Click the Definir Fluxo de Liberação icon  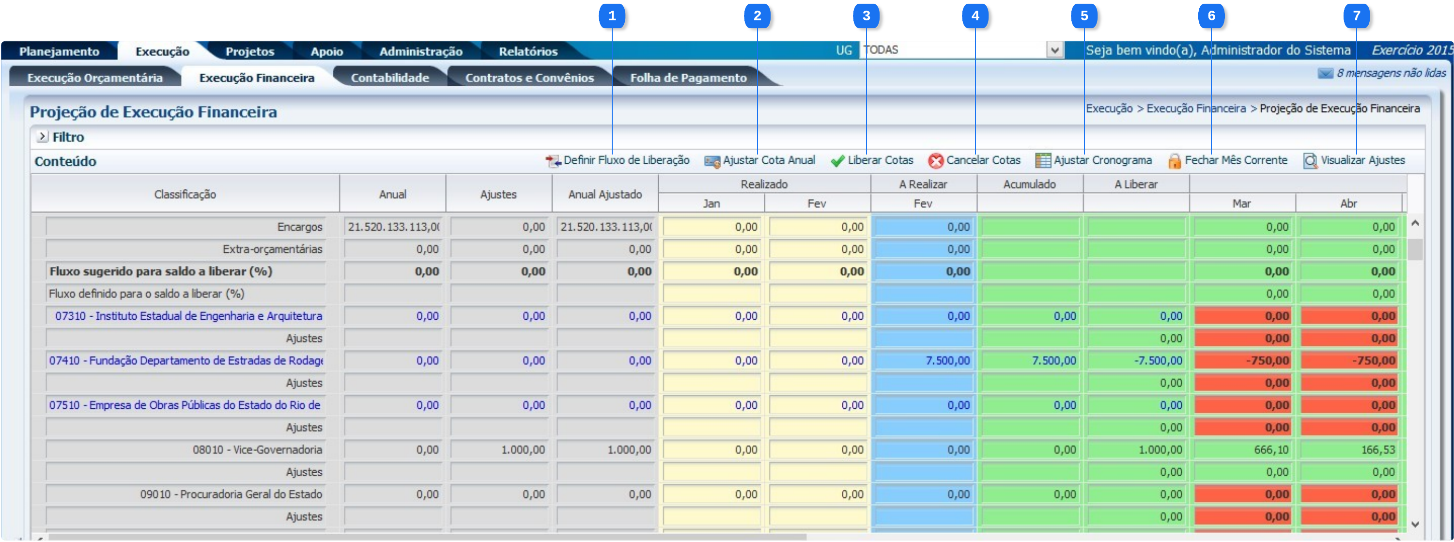[553, 161]
